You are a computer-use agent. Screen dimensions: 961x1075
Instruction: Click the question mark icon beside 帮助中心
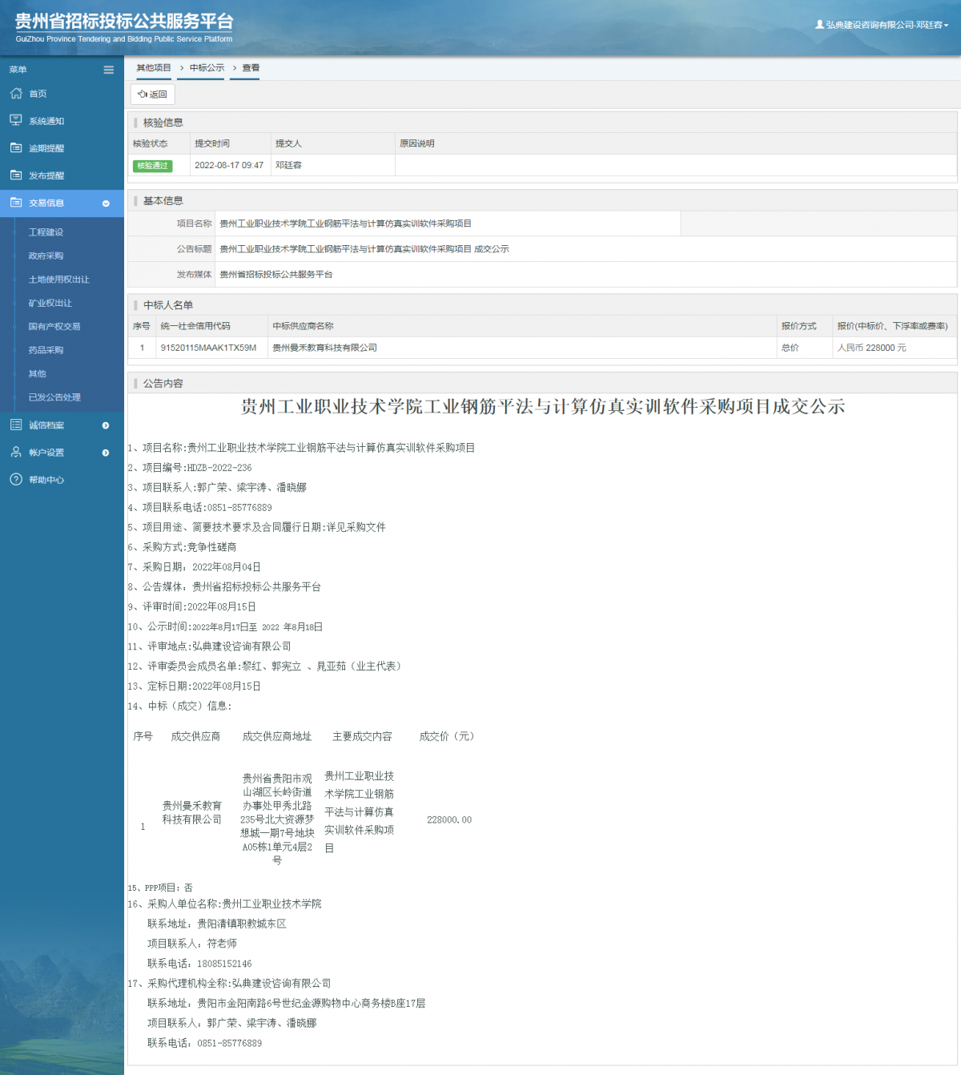(x=16, y=479)
